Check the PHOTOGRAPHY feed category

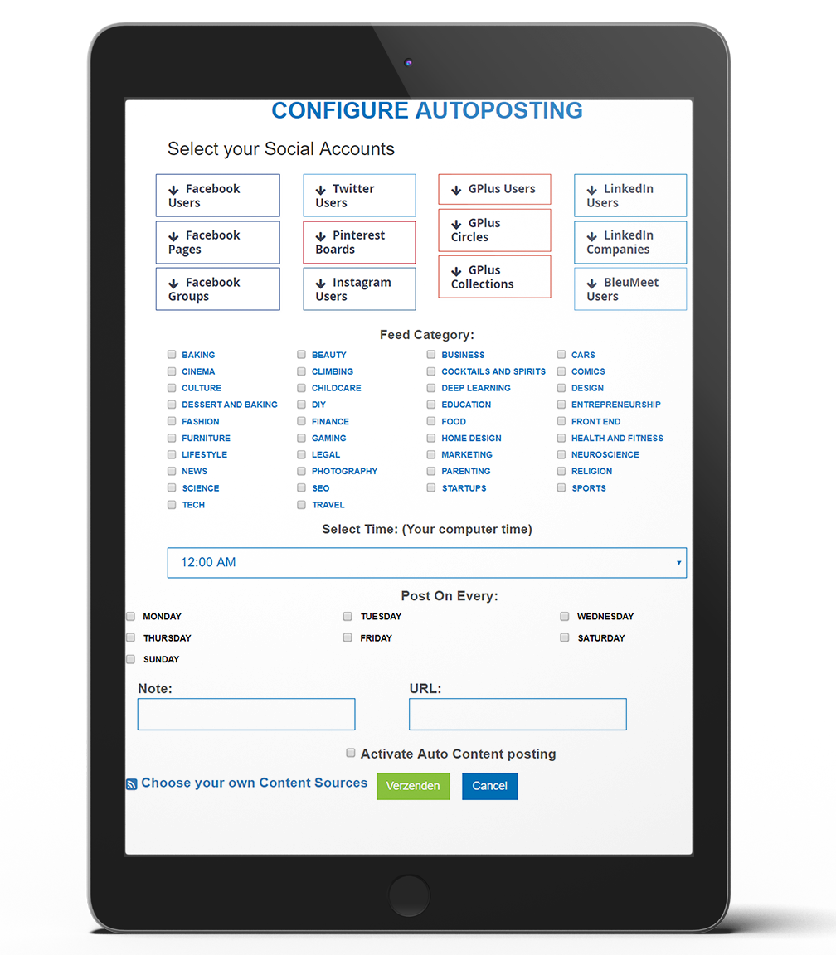(x=302, y=471)
